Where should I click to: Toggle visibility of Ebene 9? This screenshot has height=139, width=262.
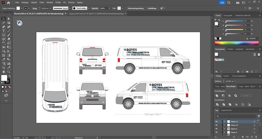(216, 129)
